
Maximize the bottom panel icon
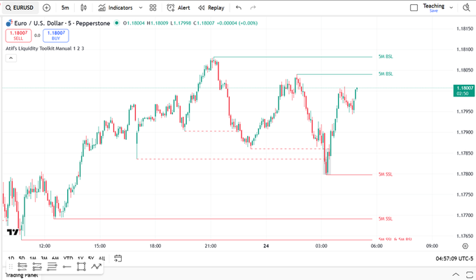[469, 274]
